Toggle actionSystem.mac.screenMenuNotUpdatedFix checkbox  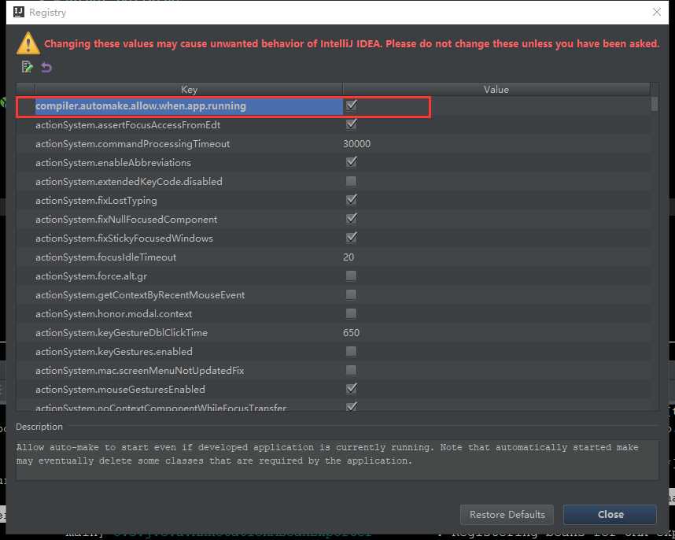[x=352, y=370]
